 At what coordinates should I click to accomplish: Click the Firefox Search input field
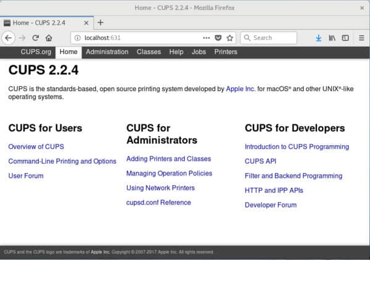pos(273,38)
